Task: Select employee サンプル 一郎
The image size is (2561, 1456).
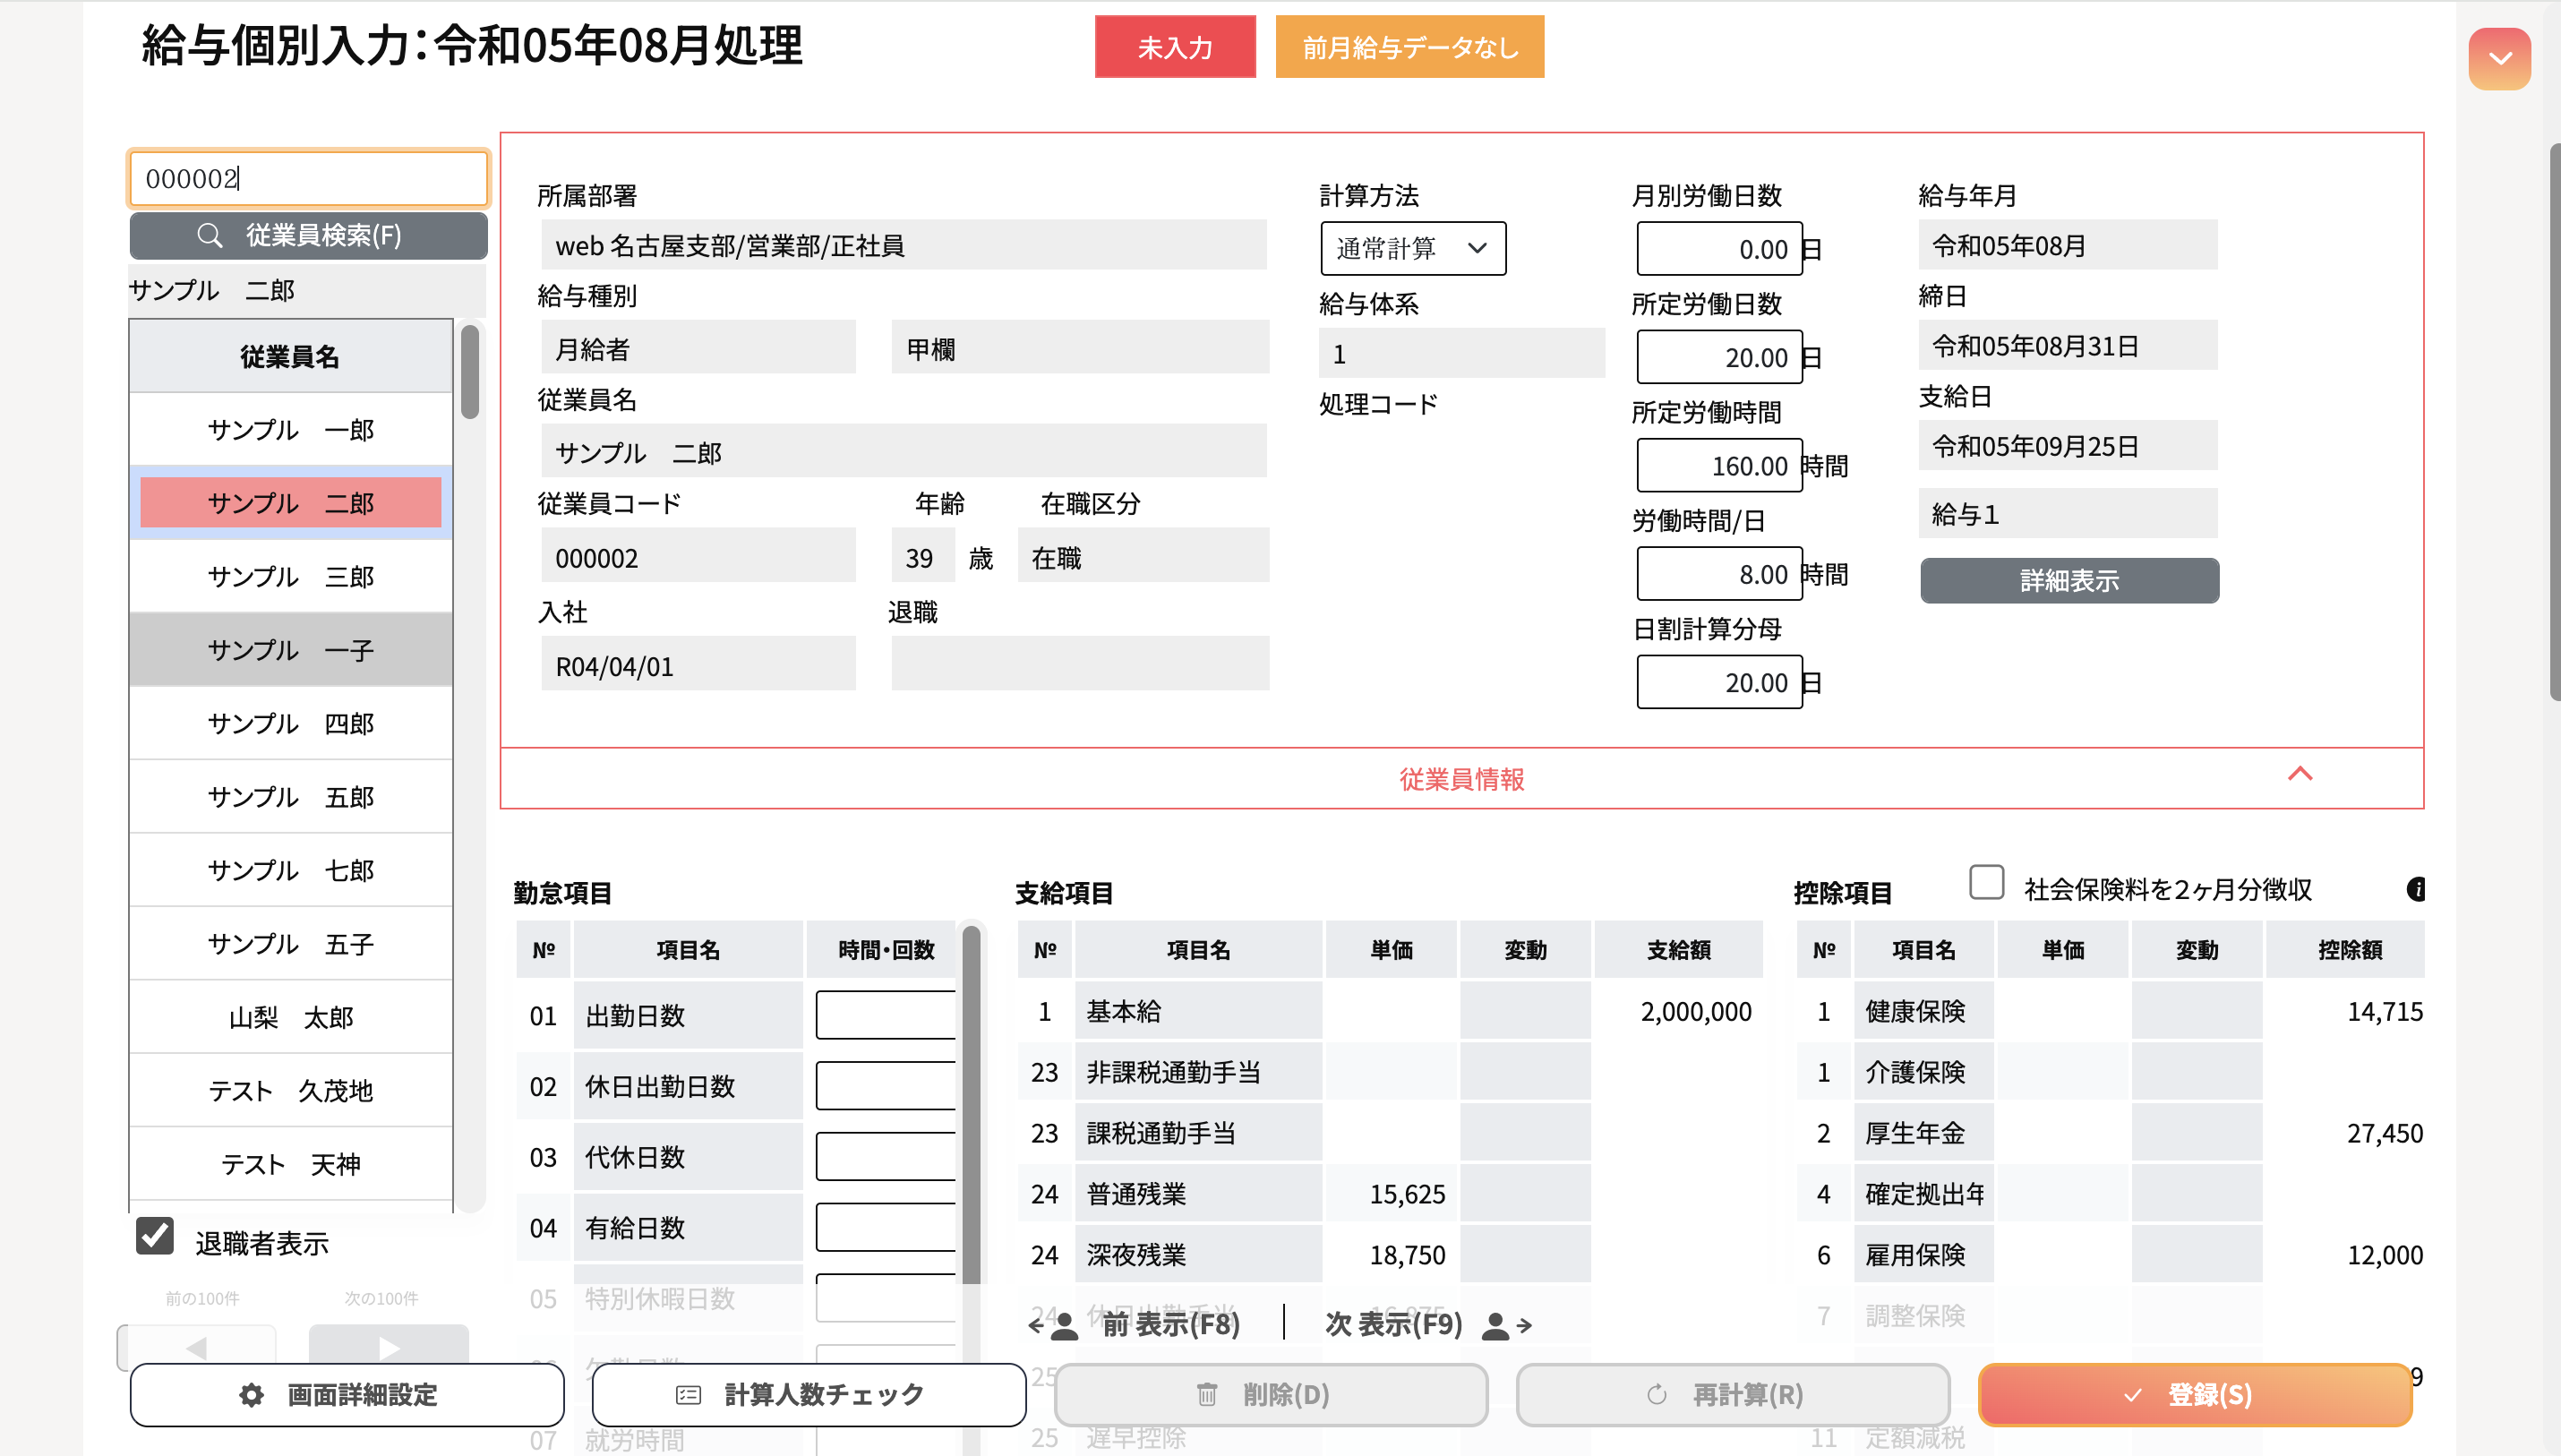Action: coord(291,429)
